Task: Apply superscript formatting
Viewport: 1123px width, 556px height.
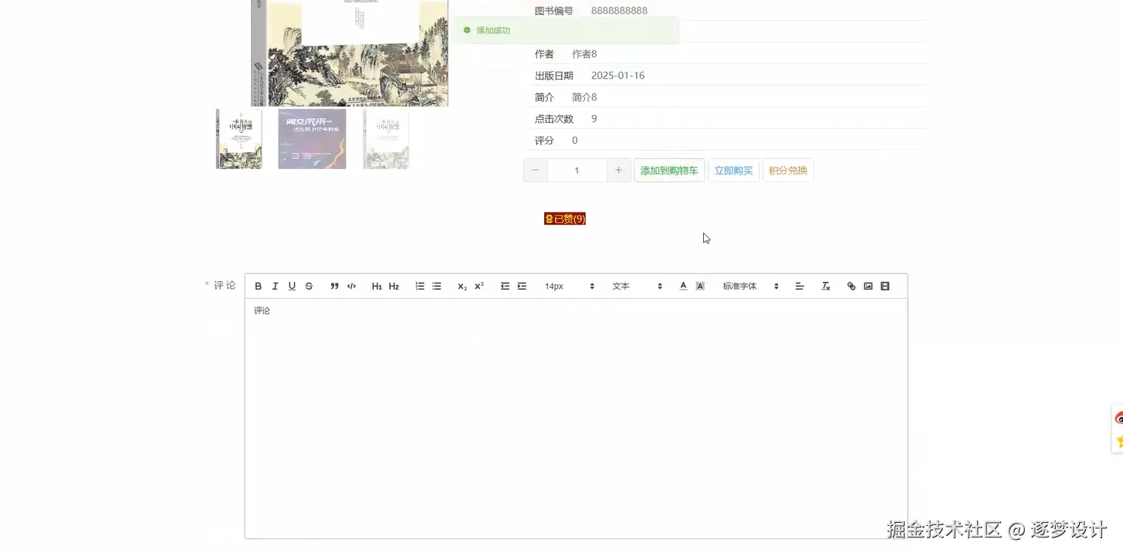Action: pyautogui.click(x=478, y=286)
